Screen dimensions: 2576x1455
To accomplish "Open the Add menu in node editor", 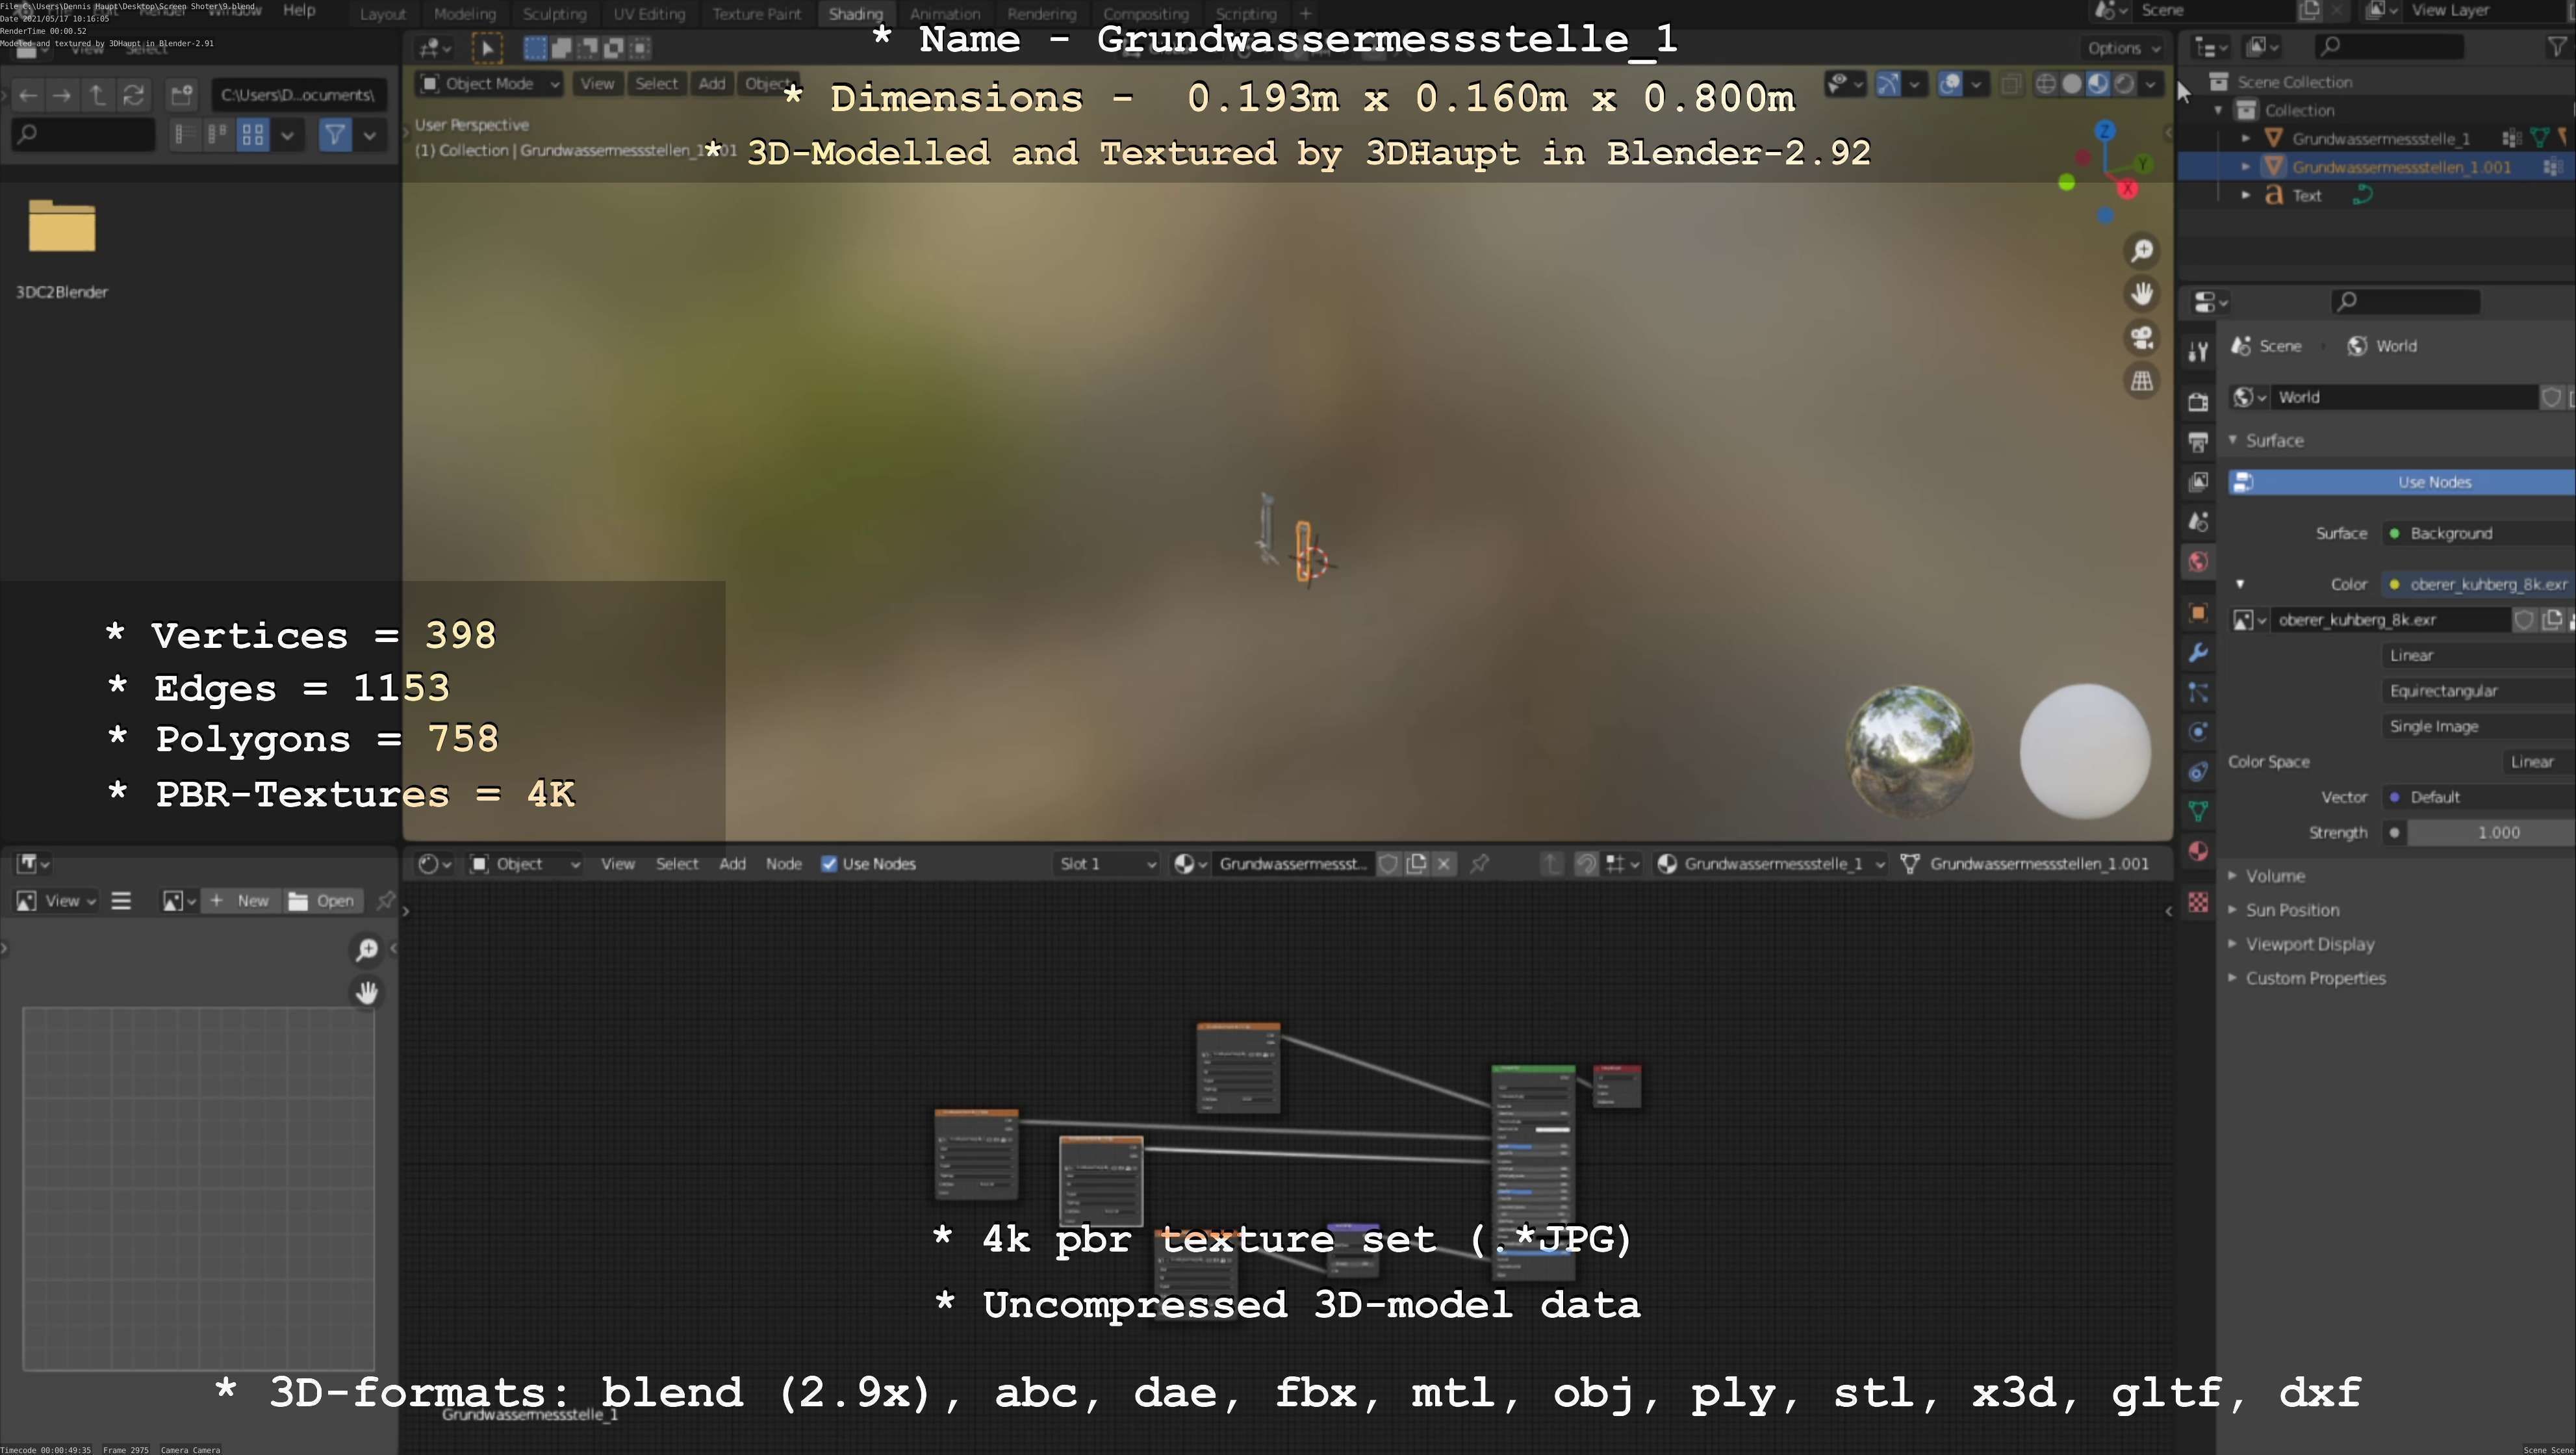I will [732, 864].
